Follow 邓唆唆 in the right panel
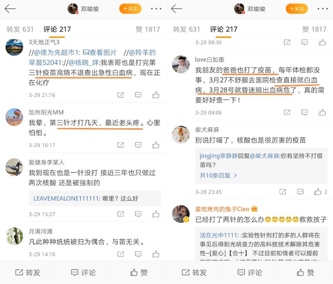Viewport: 333px width, 284px height. click(297, 9)
